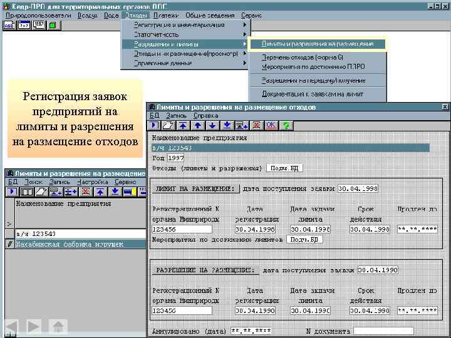Select Перечень отходов (форма 6) item

[317, 58]
